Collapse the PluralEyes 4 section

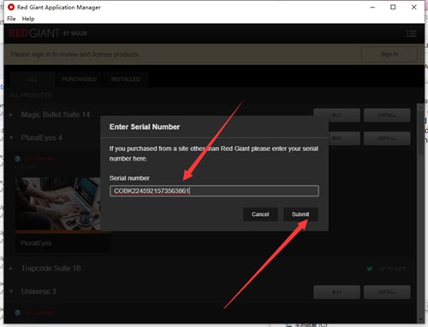[11, 137]
